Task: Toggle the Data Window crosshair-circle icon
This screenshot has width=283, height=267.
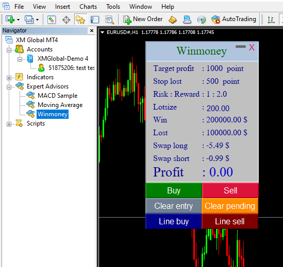Action: (66, 20)
